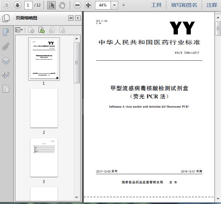Open the Bookmarks side panel

coord(6,32)
